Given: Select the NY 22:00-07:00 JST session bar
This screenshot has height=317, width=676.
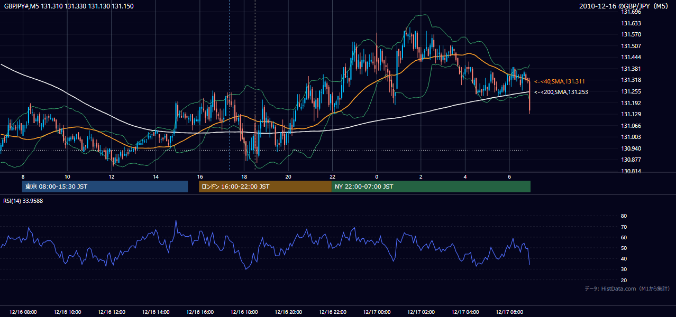Looking at the screenshot, I should [x=431, y=187].
